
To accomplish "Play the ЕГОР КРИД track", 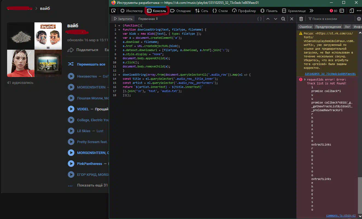I will pyautogui.click(x=71, y=175).
